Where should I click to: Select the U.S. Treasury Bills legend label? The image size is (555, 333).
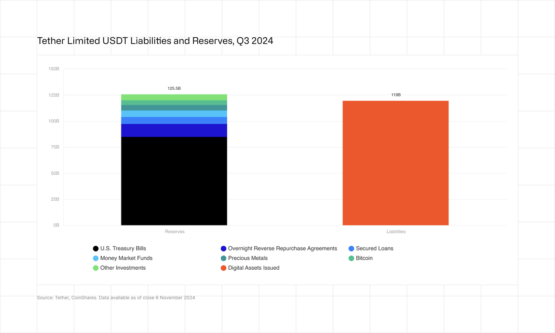point(123,248)
